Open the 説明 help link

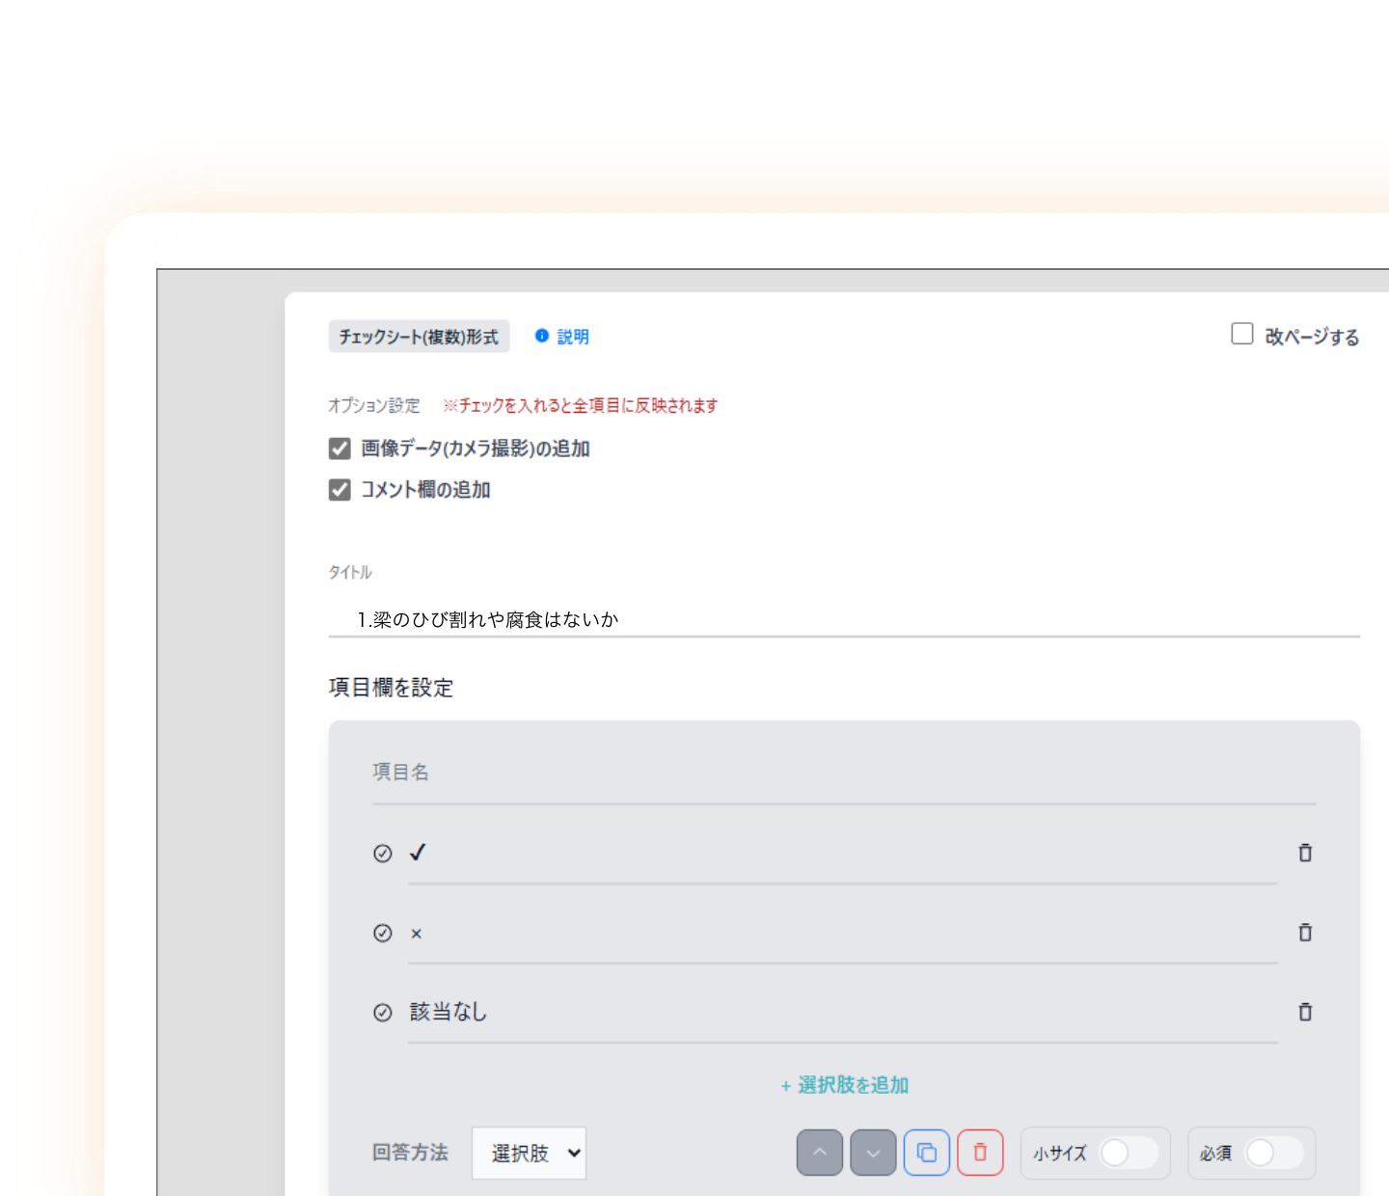coord(573,337)
